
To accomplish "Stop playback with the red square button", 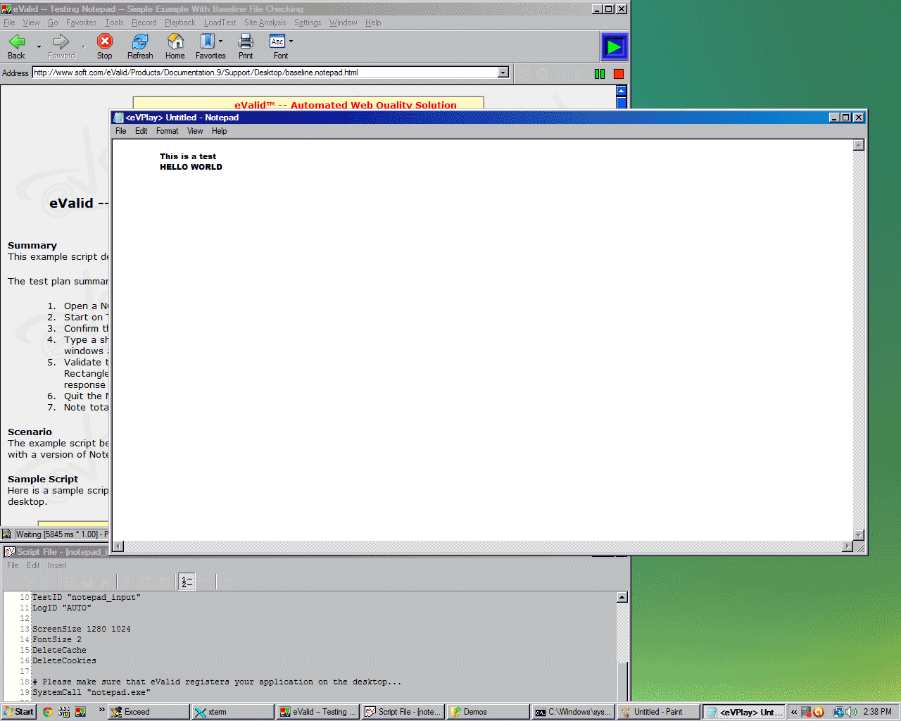I will [619, 74].
